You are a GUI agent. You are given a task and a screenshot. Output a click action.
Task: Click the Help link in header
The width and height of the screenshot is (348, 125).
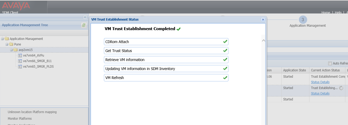(338, 12)
